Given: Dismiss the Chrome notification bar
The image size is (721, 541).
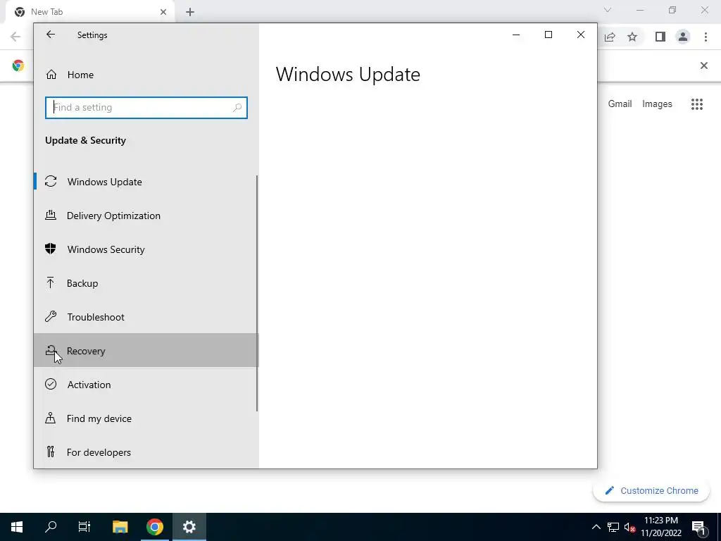Looking at the screenshot, I should tap(703, 66).
